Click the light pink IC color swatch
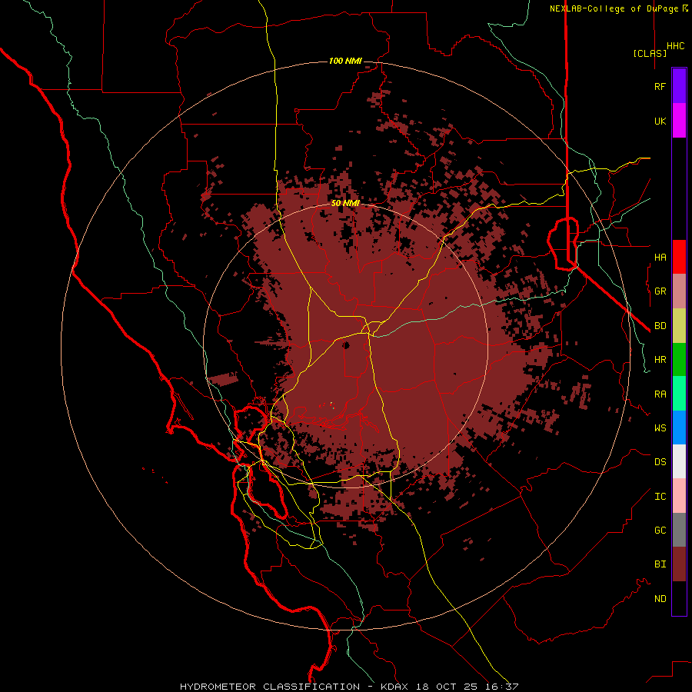692x692 pixels. pos(679,496)
